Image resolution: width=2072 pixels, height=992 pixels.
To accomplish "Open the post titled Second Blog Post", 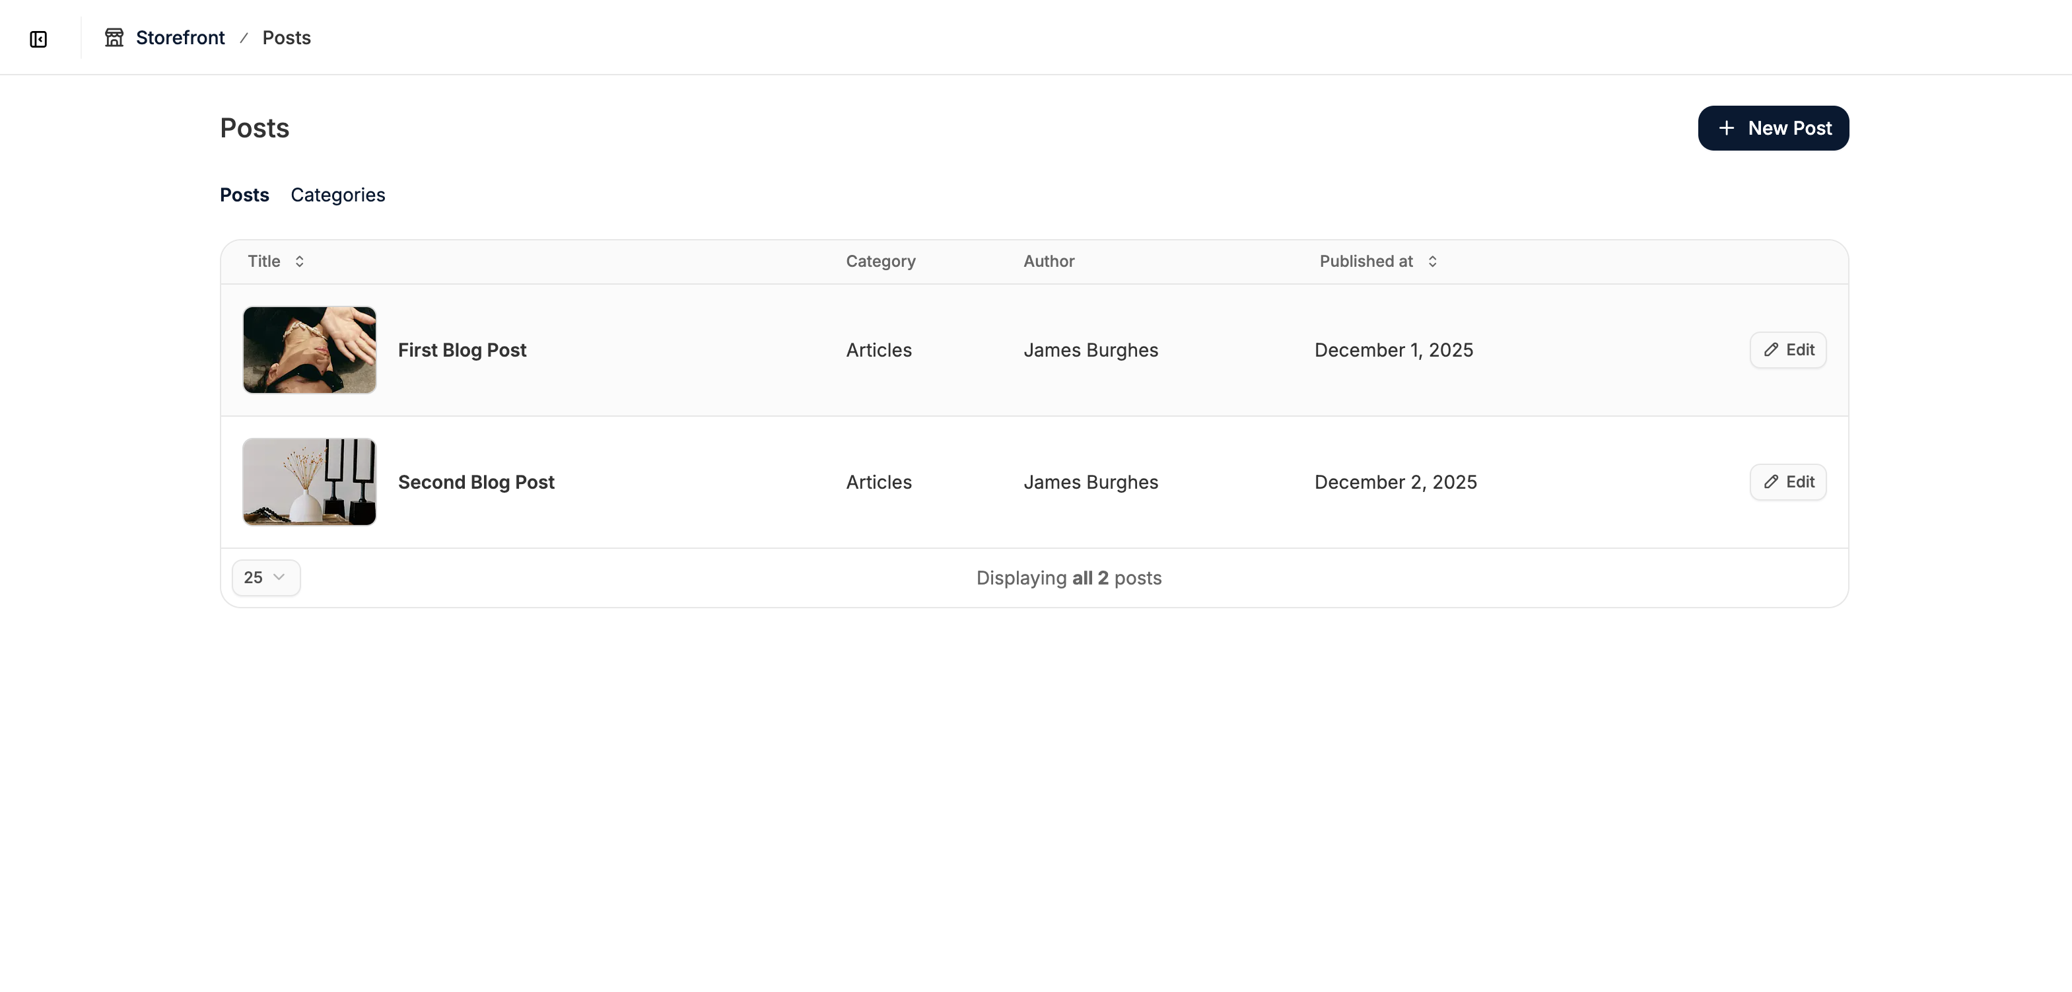I will (x=476, y=482).
